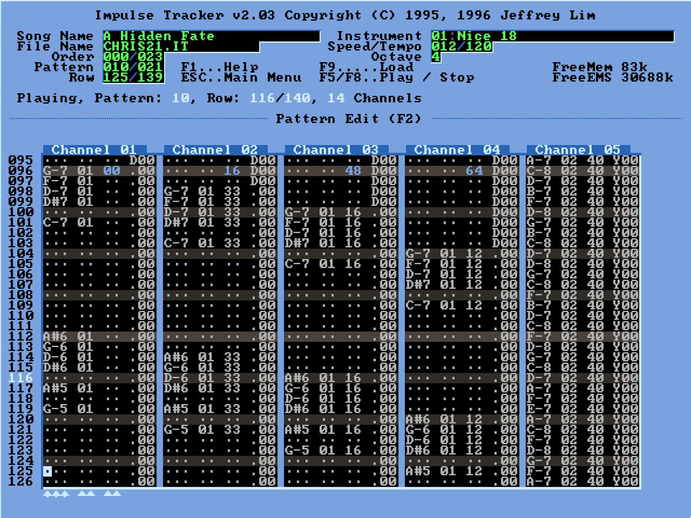Select the E-7 note in Channel 05 row 119
The image size is (691, 518).
pyautogui.click(x=540, y=409)
